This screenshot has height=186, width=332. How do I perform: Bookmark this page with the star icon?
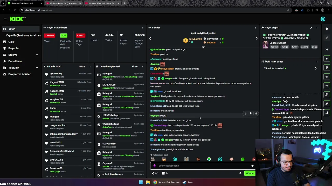(288, 10)
